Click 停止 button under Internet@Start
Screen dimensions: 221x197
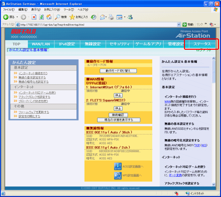point(118,95)
